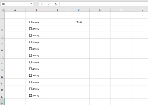Select row 1 header

pyautogui.click(x=2, y=15)
